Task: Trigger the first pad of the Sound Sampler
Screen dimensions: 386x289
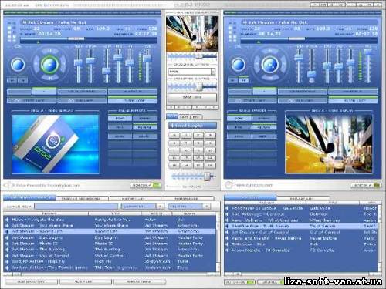Action: pos(174,135)
